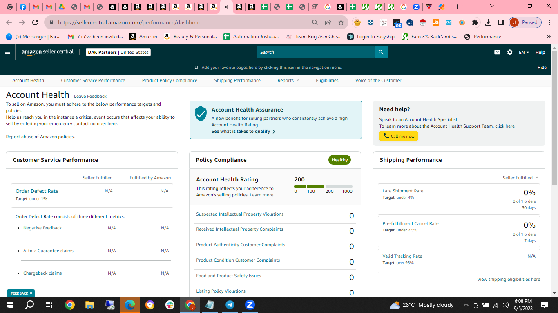Show hidden system tray icons
Viewport: 558px width, 313px height.
466,305
